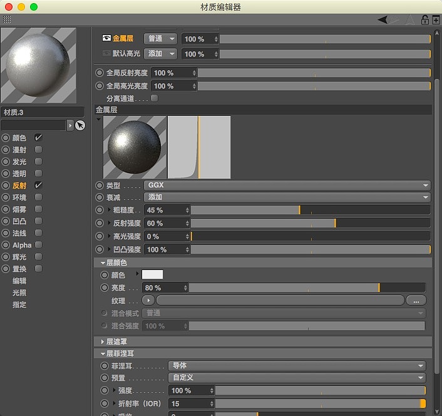This screenshot has height=416, width=442.
Task: Click the long 纹理 texture bar
Action: (x=280, y=300)
